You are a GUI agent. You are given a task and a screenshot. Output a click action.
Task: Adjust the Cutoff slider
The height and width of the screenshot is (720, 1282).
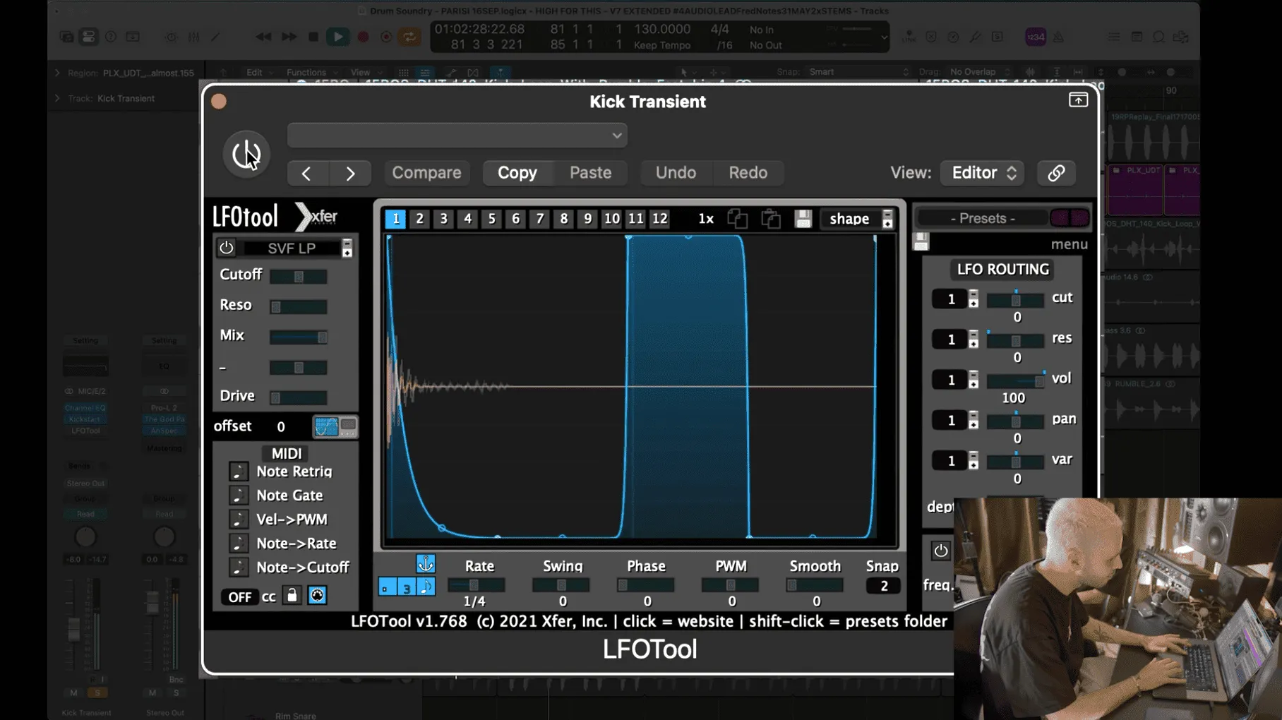tap(299, 277)
